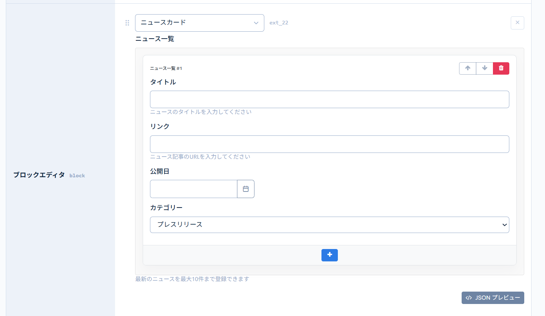Click the drag handle of the ニュースカード block
The height and width of the screenshot is (316, 545).
click(x=127, y=23)
